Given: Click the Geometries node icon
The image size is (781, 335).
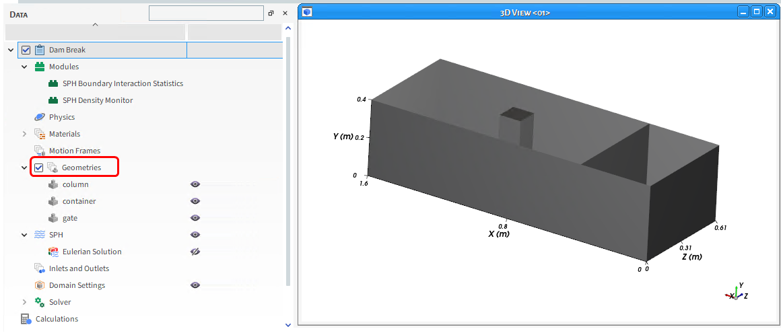Looking at the screenshot, I should (53, 167).
